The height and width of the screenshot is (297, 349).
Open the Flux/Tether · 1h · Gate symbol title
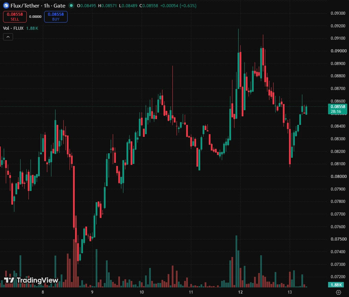(38, 5)
